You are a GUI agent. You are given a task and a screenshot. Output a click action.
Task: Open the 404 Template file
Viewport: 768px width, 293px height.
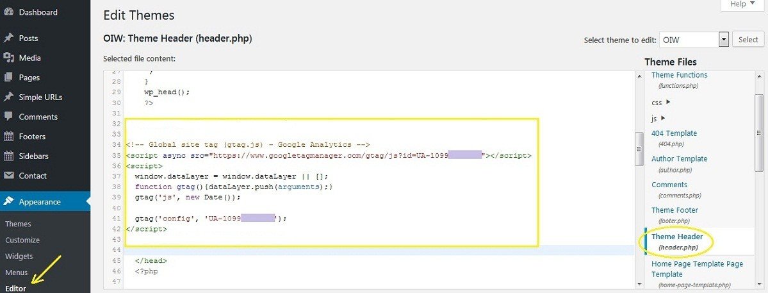point(674,133)
